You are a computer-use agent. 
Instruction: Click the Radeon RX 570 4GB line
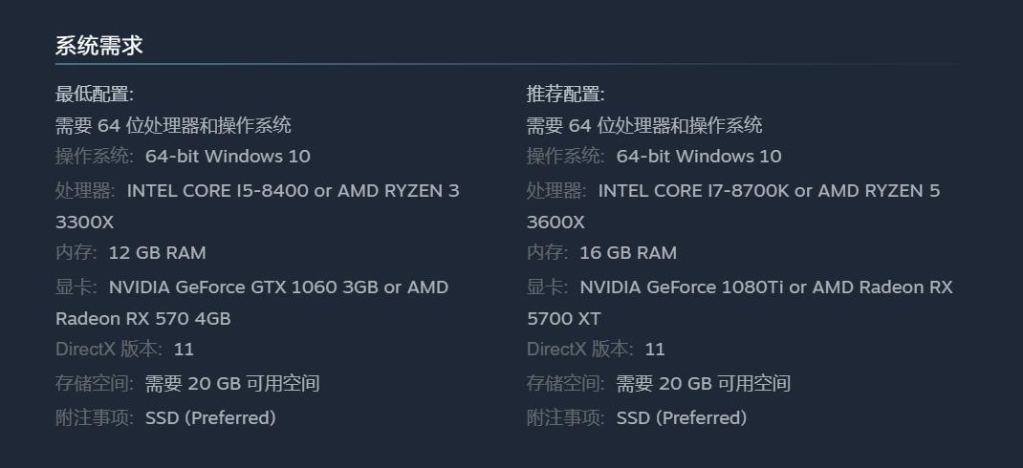[x=143, y=319]
